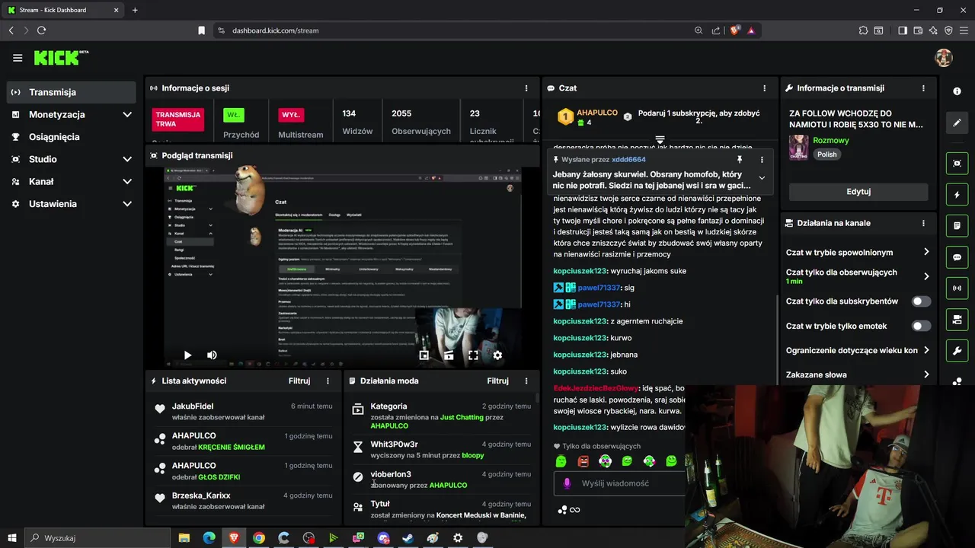Click the settings gear in stream preview

pos(497,355)
